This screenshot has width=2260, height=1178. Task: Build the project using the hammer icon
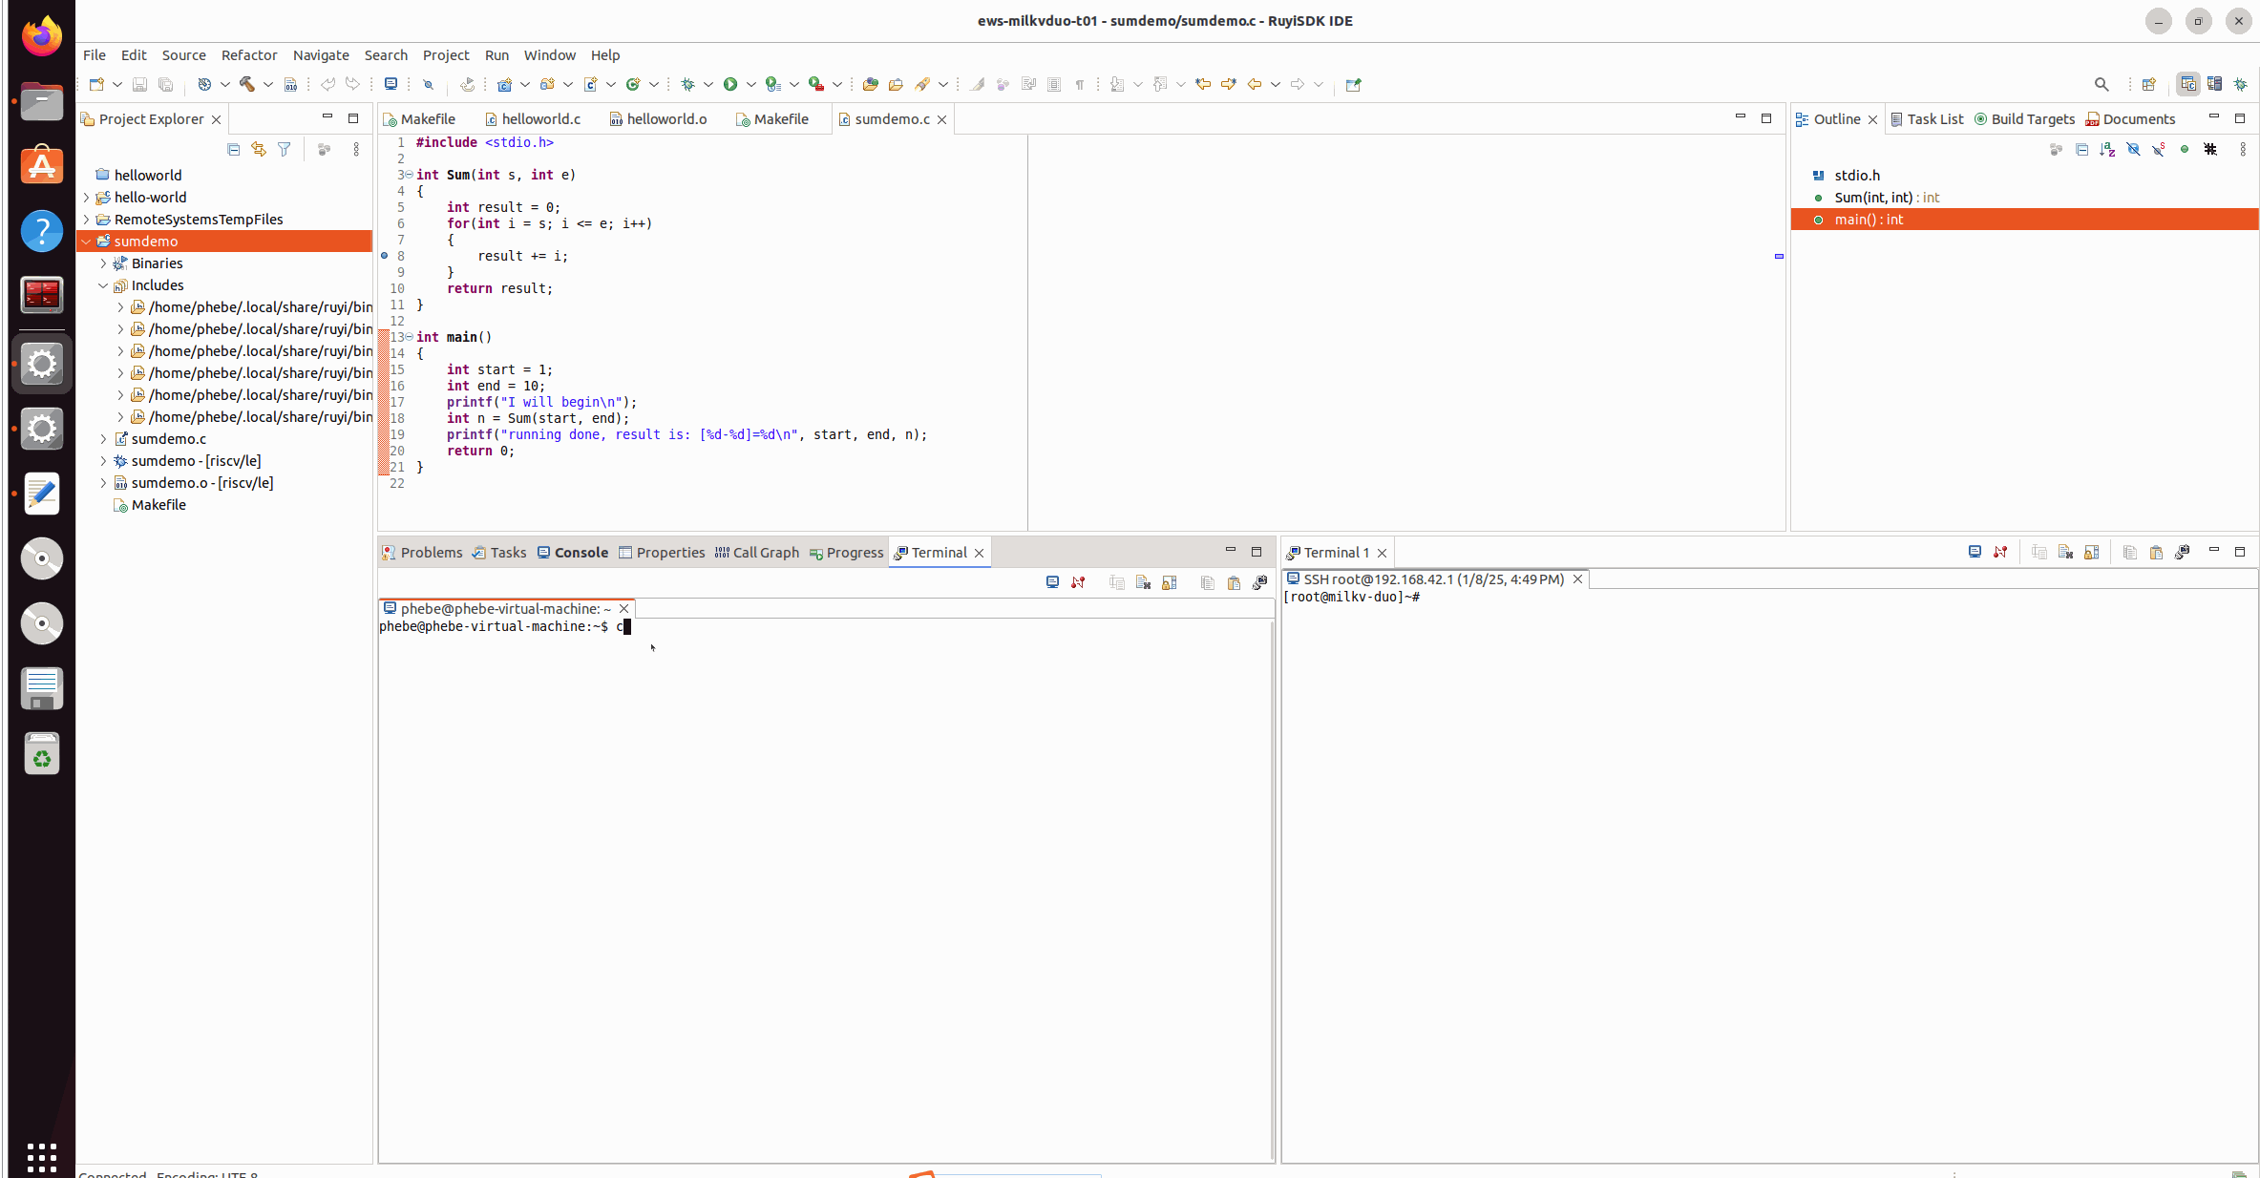[245, 84]
